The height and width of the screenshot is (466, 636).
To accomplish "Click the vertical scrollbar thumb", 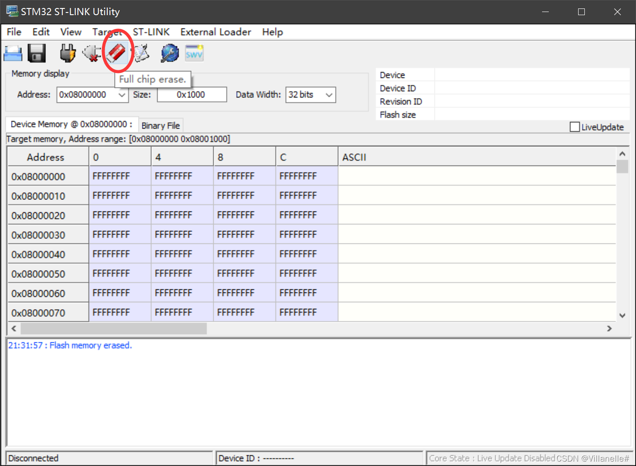I will pos(622,166).
